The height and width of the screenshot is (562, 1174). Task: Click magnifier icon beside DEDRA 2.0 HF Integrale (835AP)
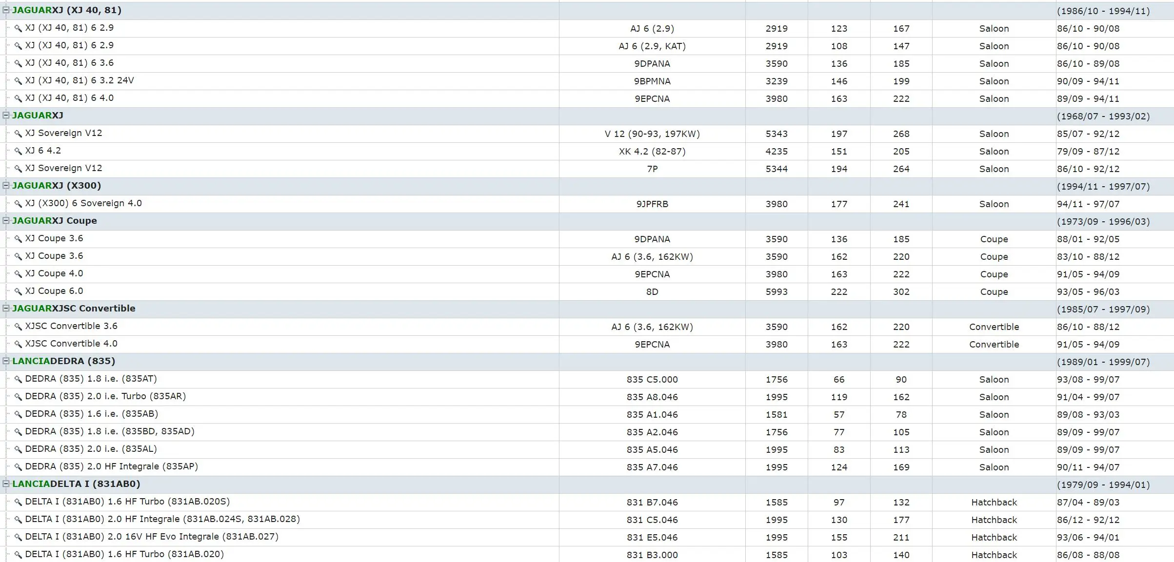tap(18, 467)
